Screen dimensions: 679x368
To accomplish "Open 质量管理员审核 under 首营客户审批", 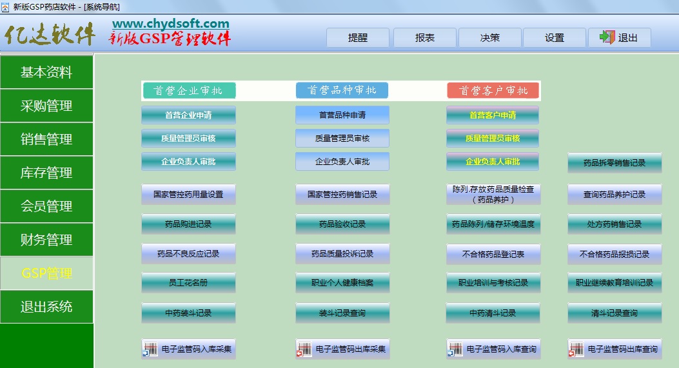I will point(493,138).
